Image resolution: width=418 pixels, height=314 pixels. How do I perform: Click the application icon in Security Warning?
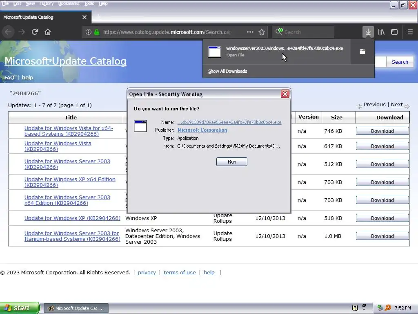pos(140,126)
